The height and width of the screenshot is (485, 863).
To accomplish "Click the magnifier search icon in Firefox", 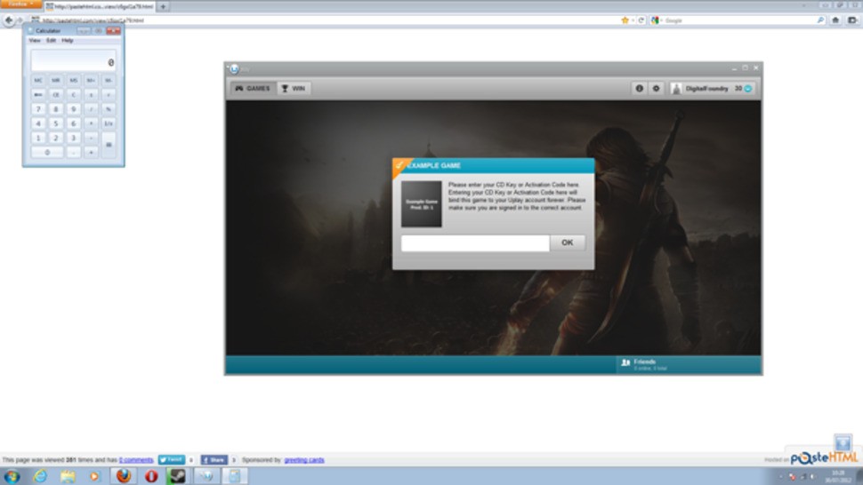I will (x=820, y=20).
